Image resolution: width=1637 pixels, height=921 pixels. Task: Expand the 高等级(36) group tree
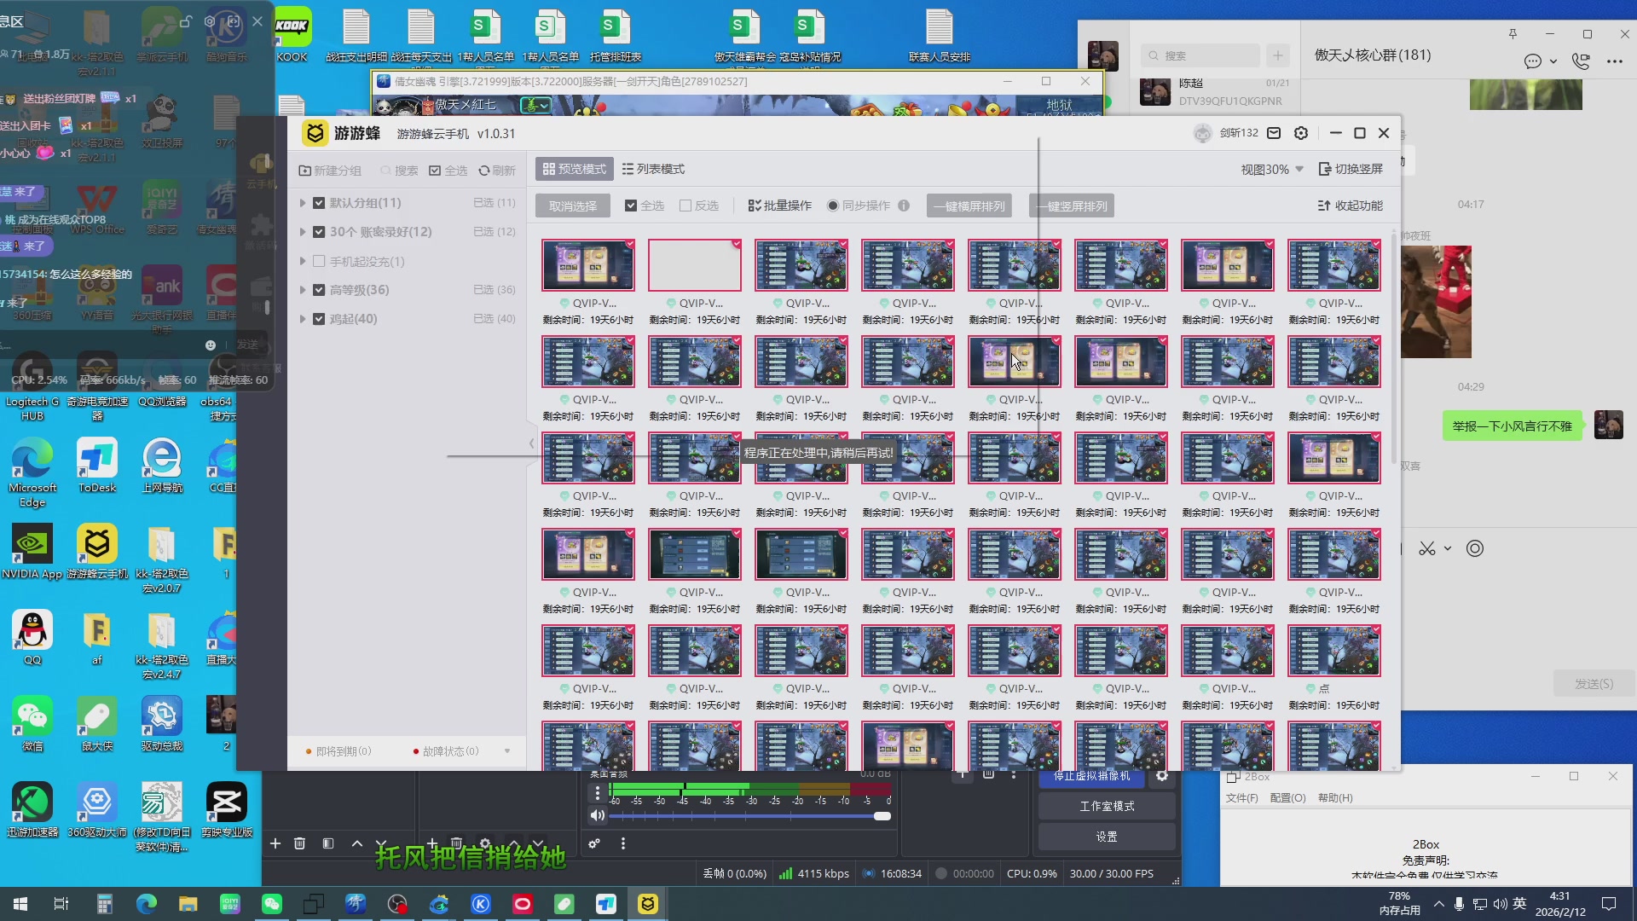(302, 290)
